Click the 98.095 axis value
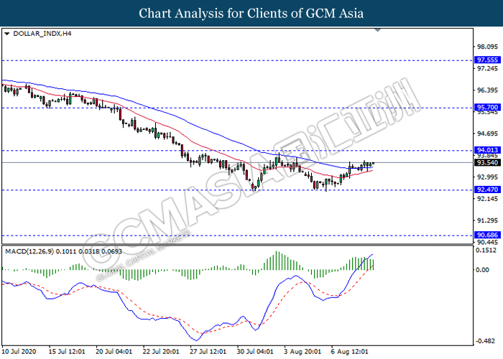This screenshot has height=359, width=503. click(488, 47)
